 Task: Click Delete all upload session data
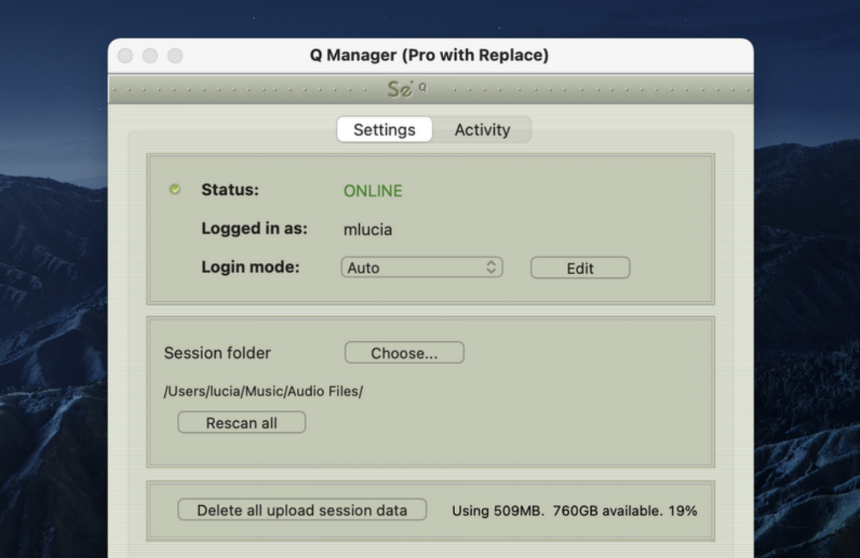(302, 510)
